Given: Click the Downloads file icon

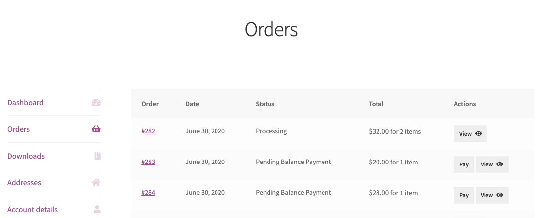Looking at the screenshot, I should click(97, 156).
